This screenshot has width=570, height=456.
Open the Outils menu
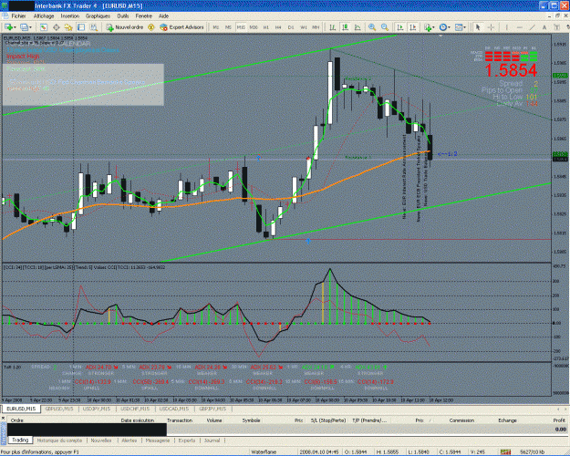(123, 16)
